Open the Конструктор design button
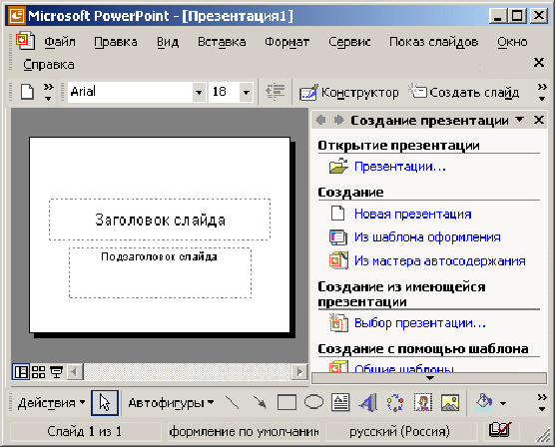Viewport: 556px width, 448px height. (349, 93)
